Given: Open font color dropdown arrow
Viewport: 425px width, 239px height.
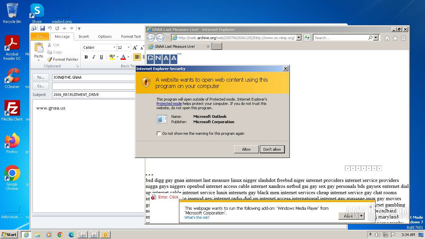Looking at the screenshot, I should pyautogui.click(x=128, y=57).
